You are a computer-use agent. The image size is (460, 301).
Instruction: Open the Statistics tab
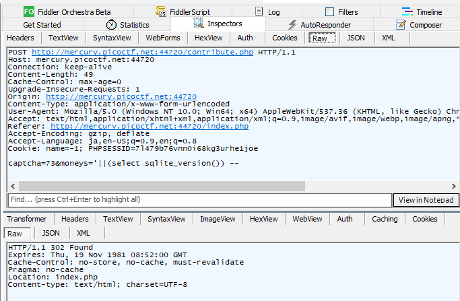127,25
